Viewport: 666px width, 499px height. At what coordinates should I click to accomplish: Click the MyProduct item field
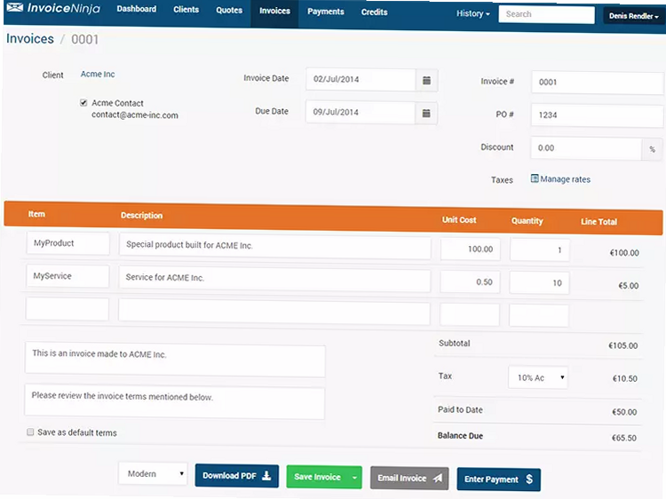pos(68,243)
